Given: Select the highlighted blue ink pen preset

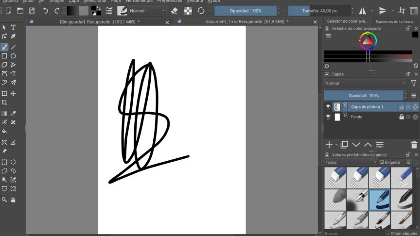Looking at the screenshot, I should (x=380, y=200).
